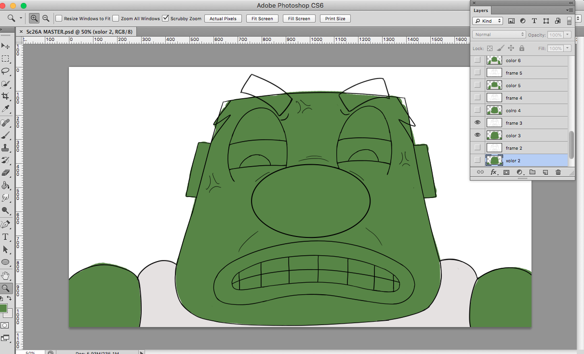Select the Paint Bucket tool
This screenshot has width=584, height=354.
click(x=6, y=185)
